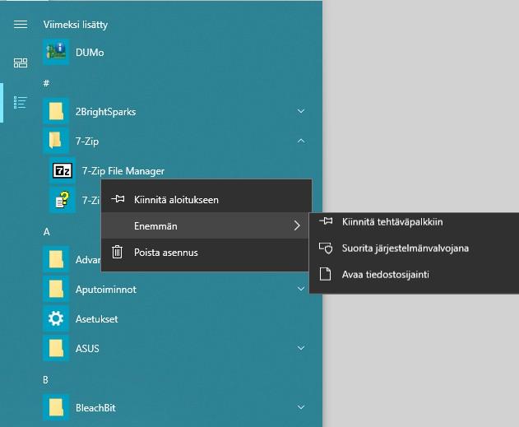The image size is (519, 427).
Task: Select Suorita järjestelmänvalvojana option
Action: click(x=414, y=248)
